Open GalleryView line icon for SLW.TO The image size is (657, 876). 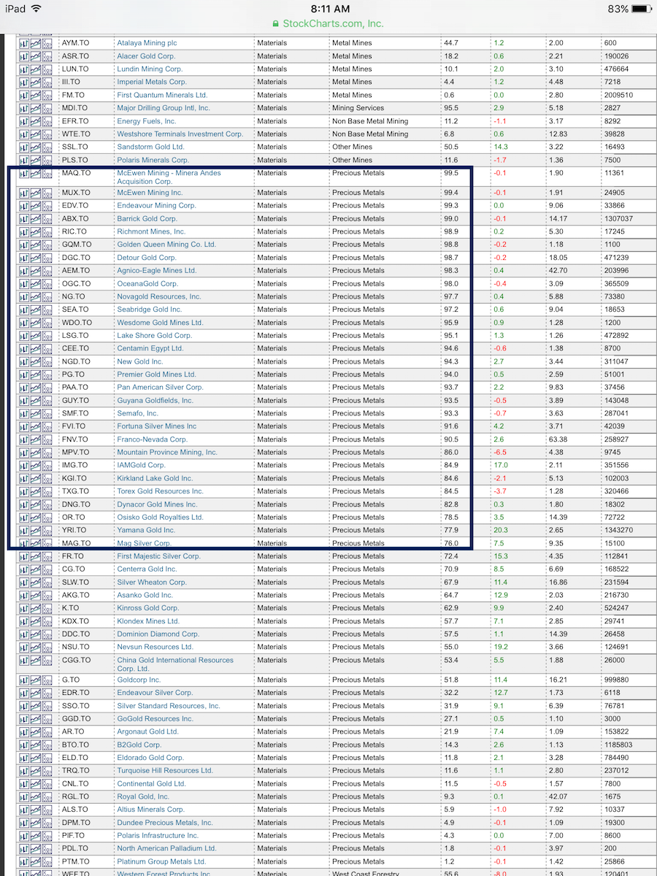[35, 582]
